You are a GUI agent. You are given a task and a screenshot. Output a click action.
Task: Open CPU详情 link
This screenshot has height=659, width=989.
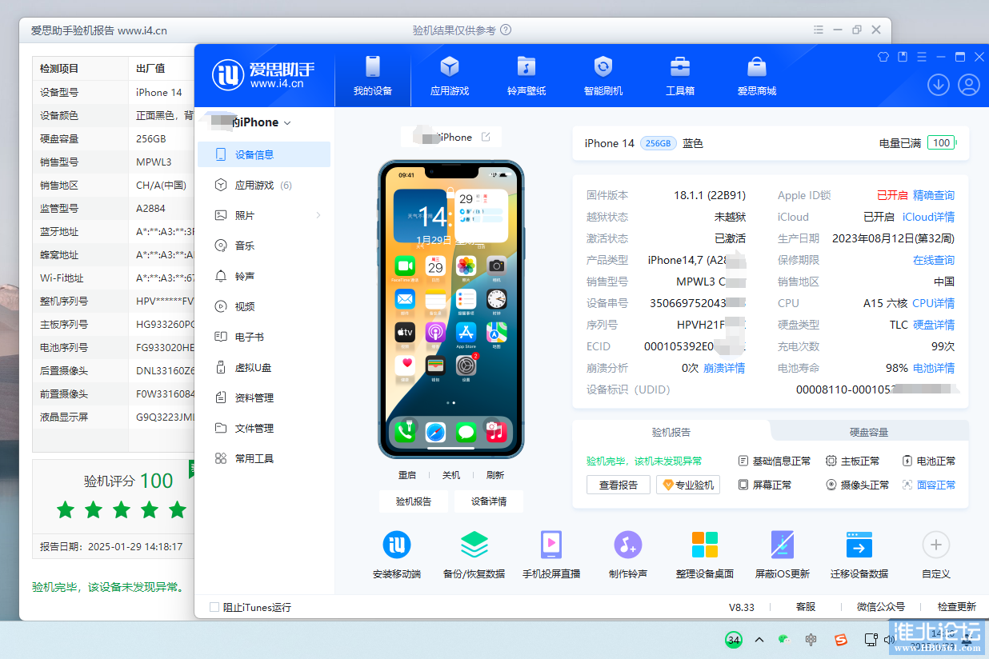933,303
